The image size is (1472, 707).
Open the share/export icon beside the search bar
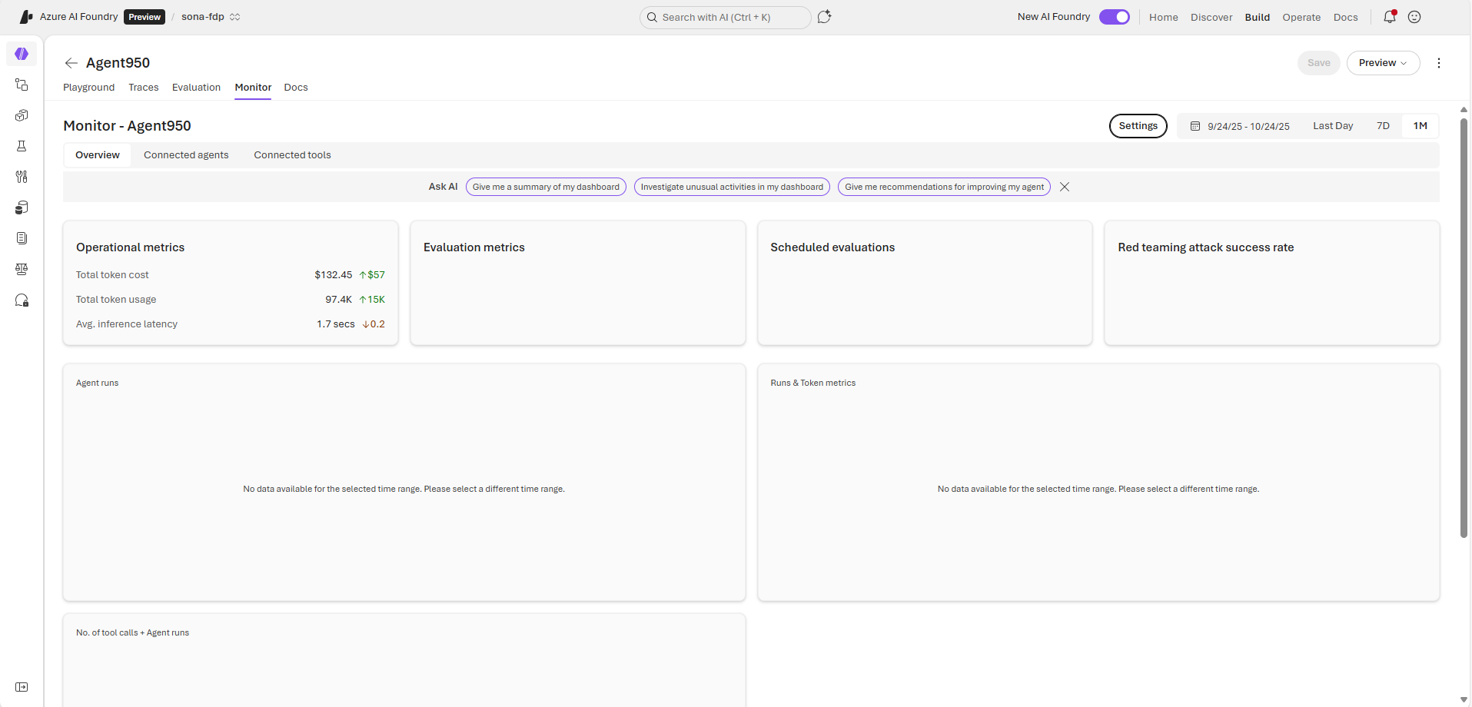pos(825,17)
